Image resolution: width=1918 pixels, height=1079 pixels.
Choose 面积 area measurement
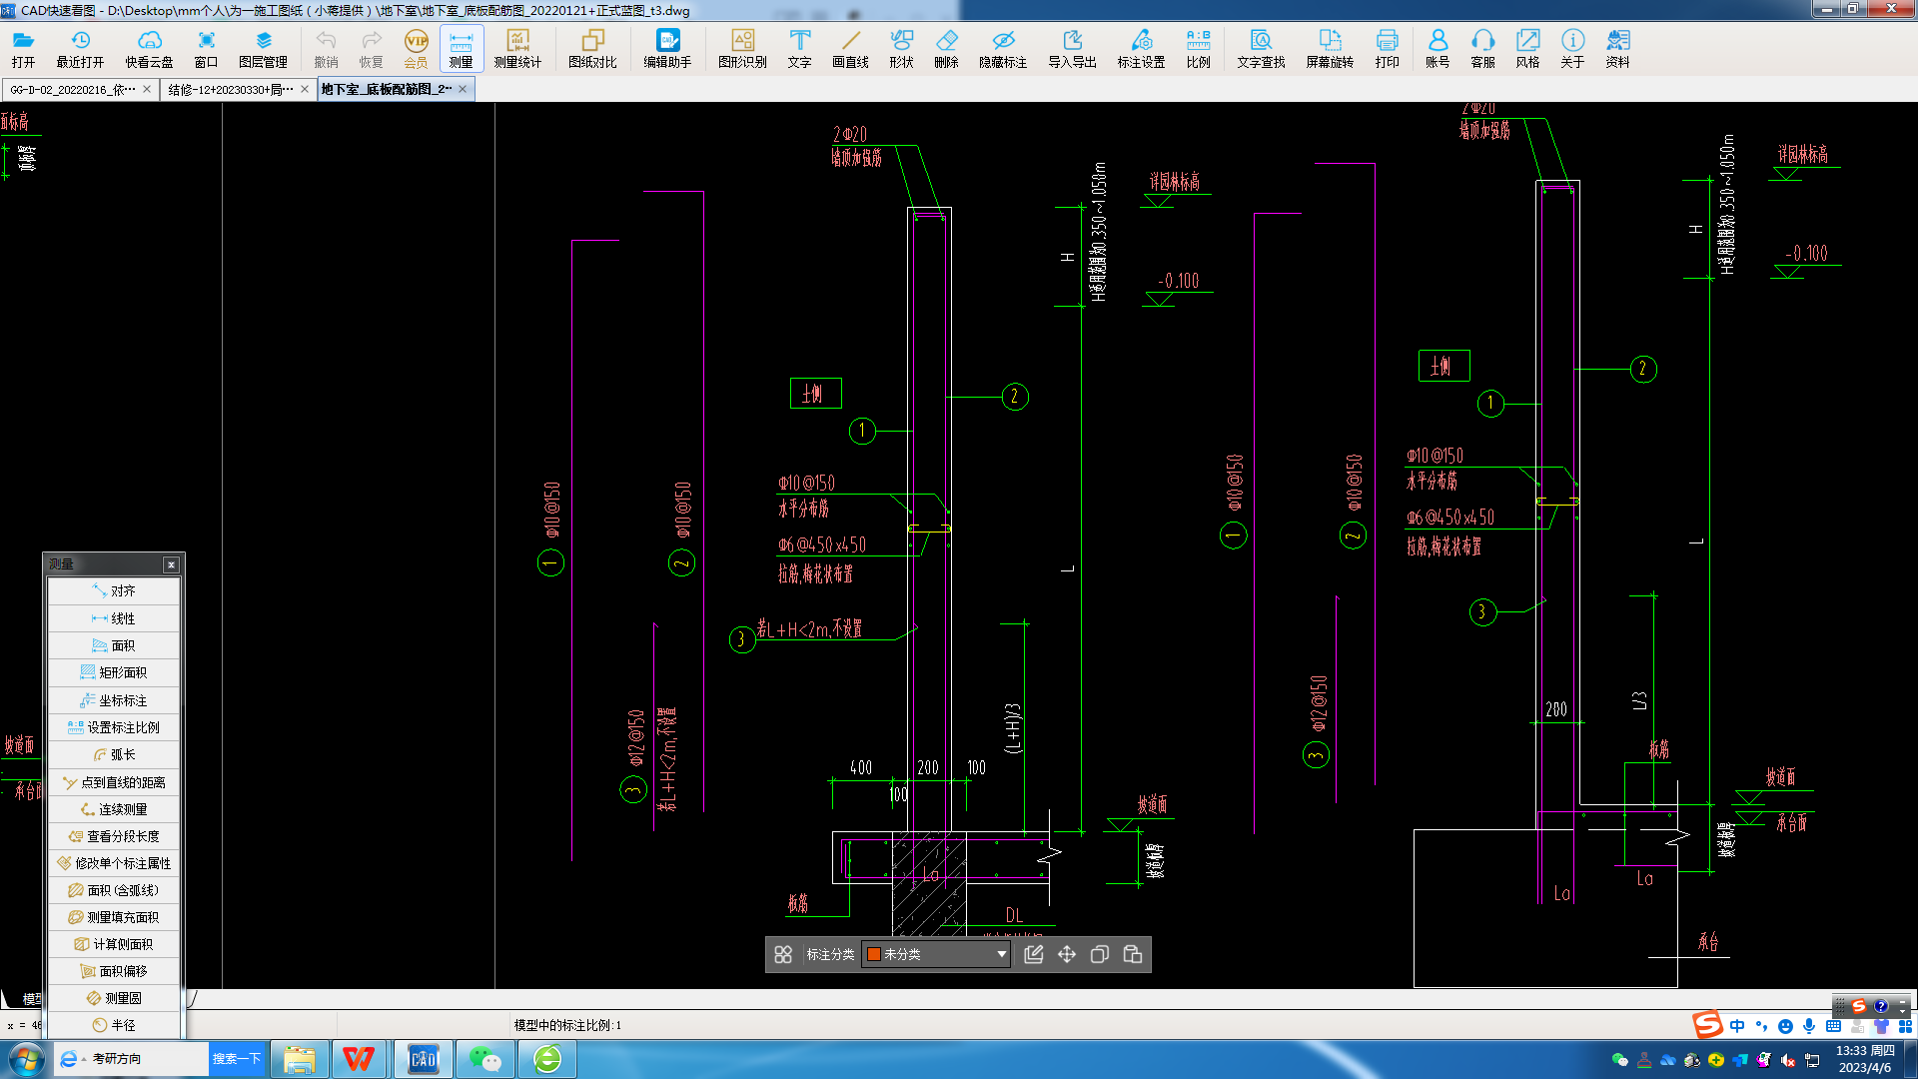(114, 645)
